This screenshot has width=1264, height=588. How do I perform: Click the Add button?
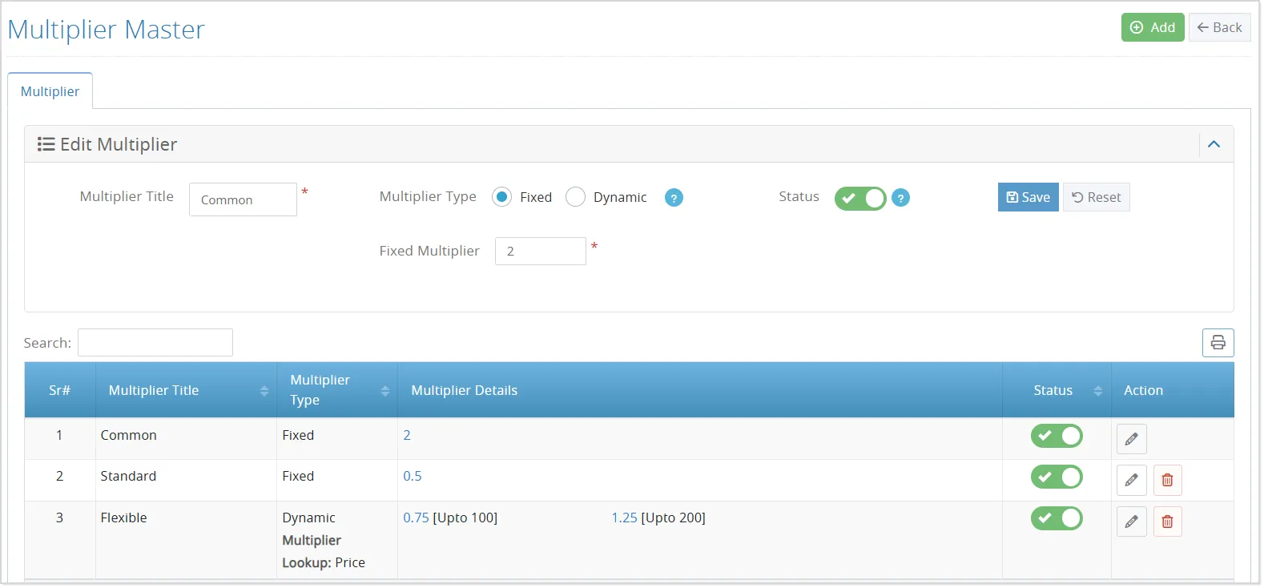(x=1153, y=27)
